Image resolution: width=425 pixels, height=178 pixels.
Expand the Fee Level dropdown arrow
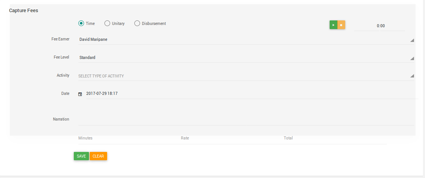click(412, 59)
